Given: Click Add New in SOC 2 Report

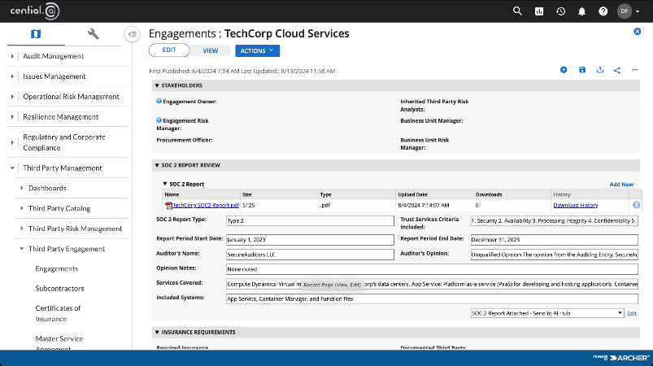Looking at the screenshot, I should (x=621, y=184).
